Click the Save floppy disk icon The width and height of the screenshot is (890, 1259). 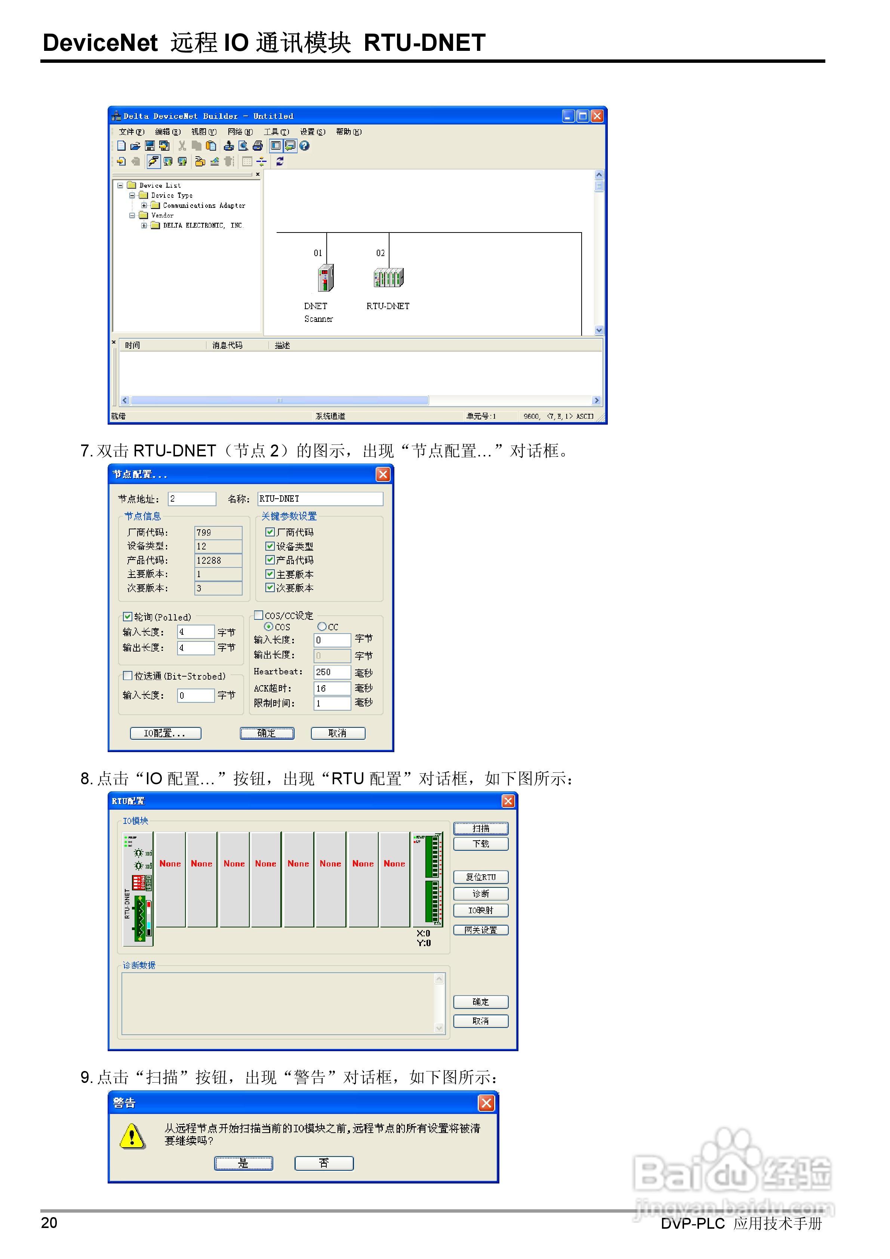149,146
